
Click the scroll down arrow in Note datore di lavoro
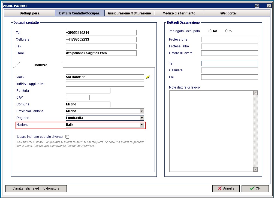click(x=255, y=169)
